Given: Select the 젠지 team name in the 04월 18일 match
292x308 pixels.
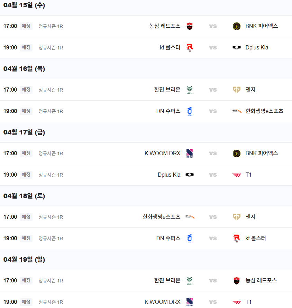Looking at the screenshot, I should pos(250,217).
